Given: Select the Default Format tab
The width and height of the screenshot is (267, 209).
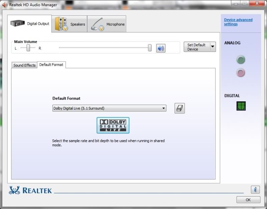Looking at the screenshot, I should coord(51,65).
